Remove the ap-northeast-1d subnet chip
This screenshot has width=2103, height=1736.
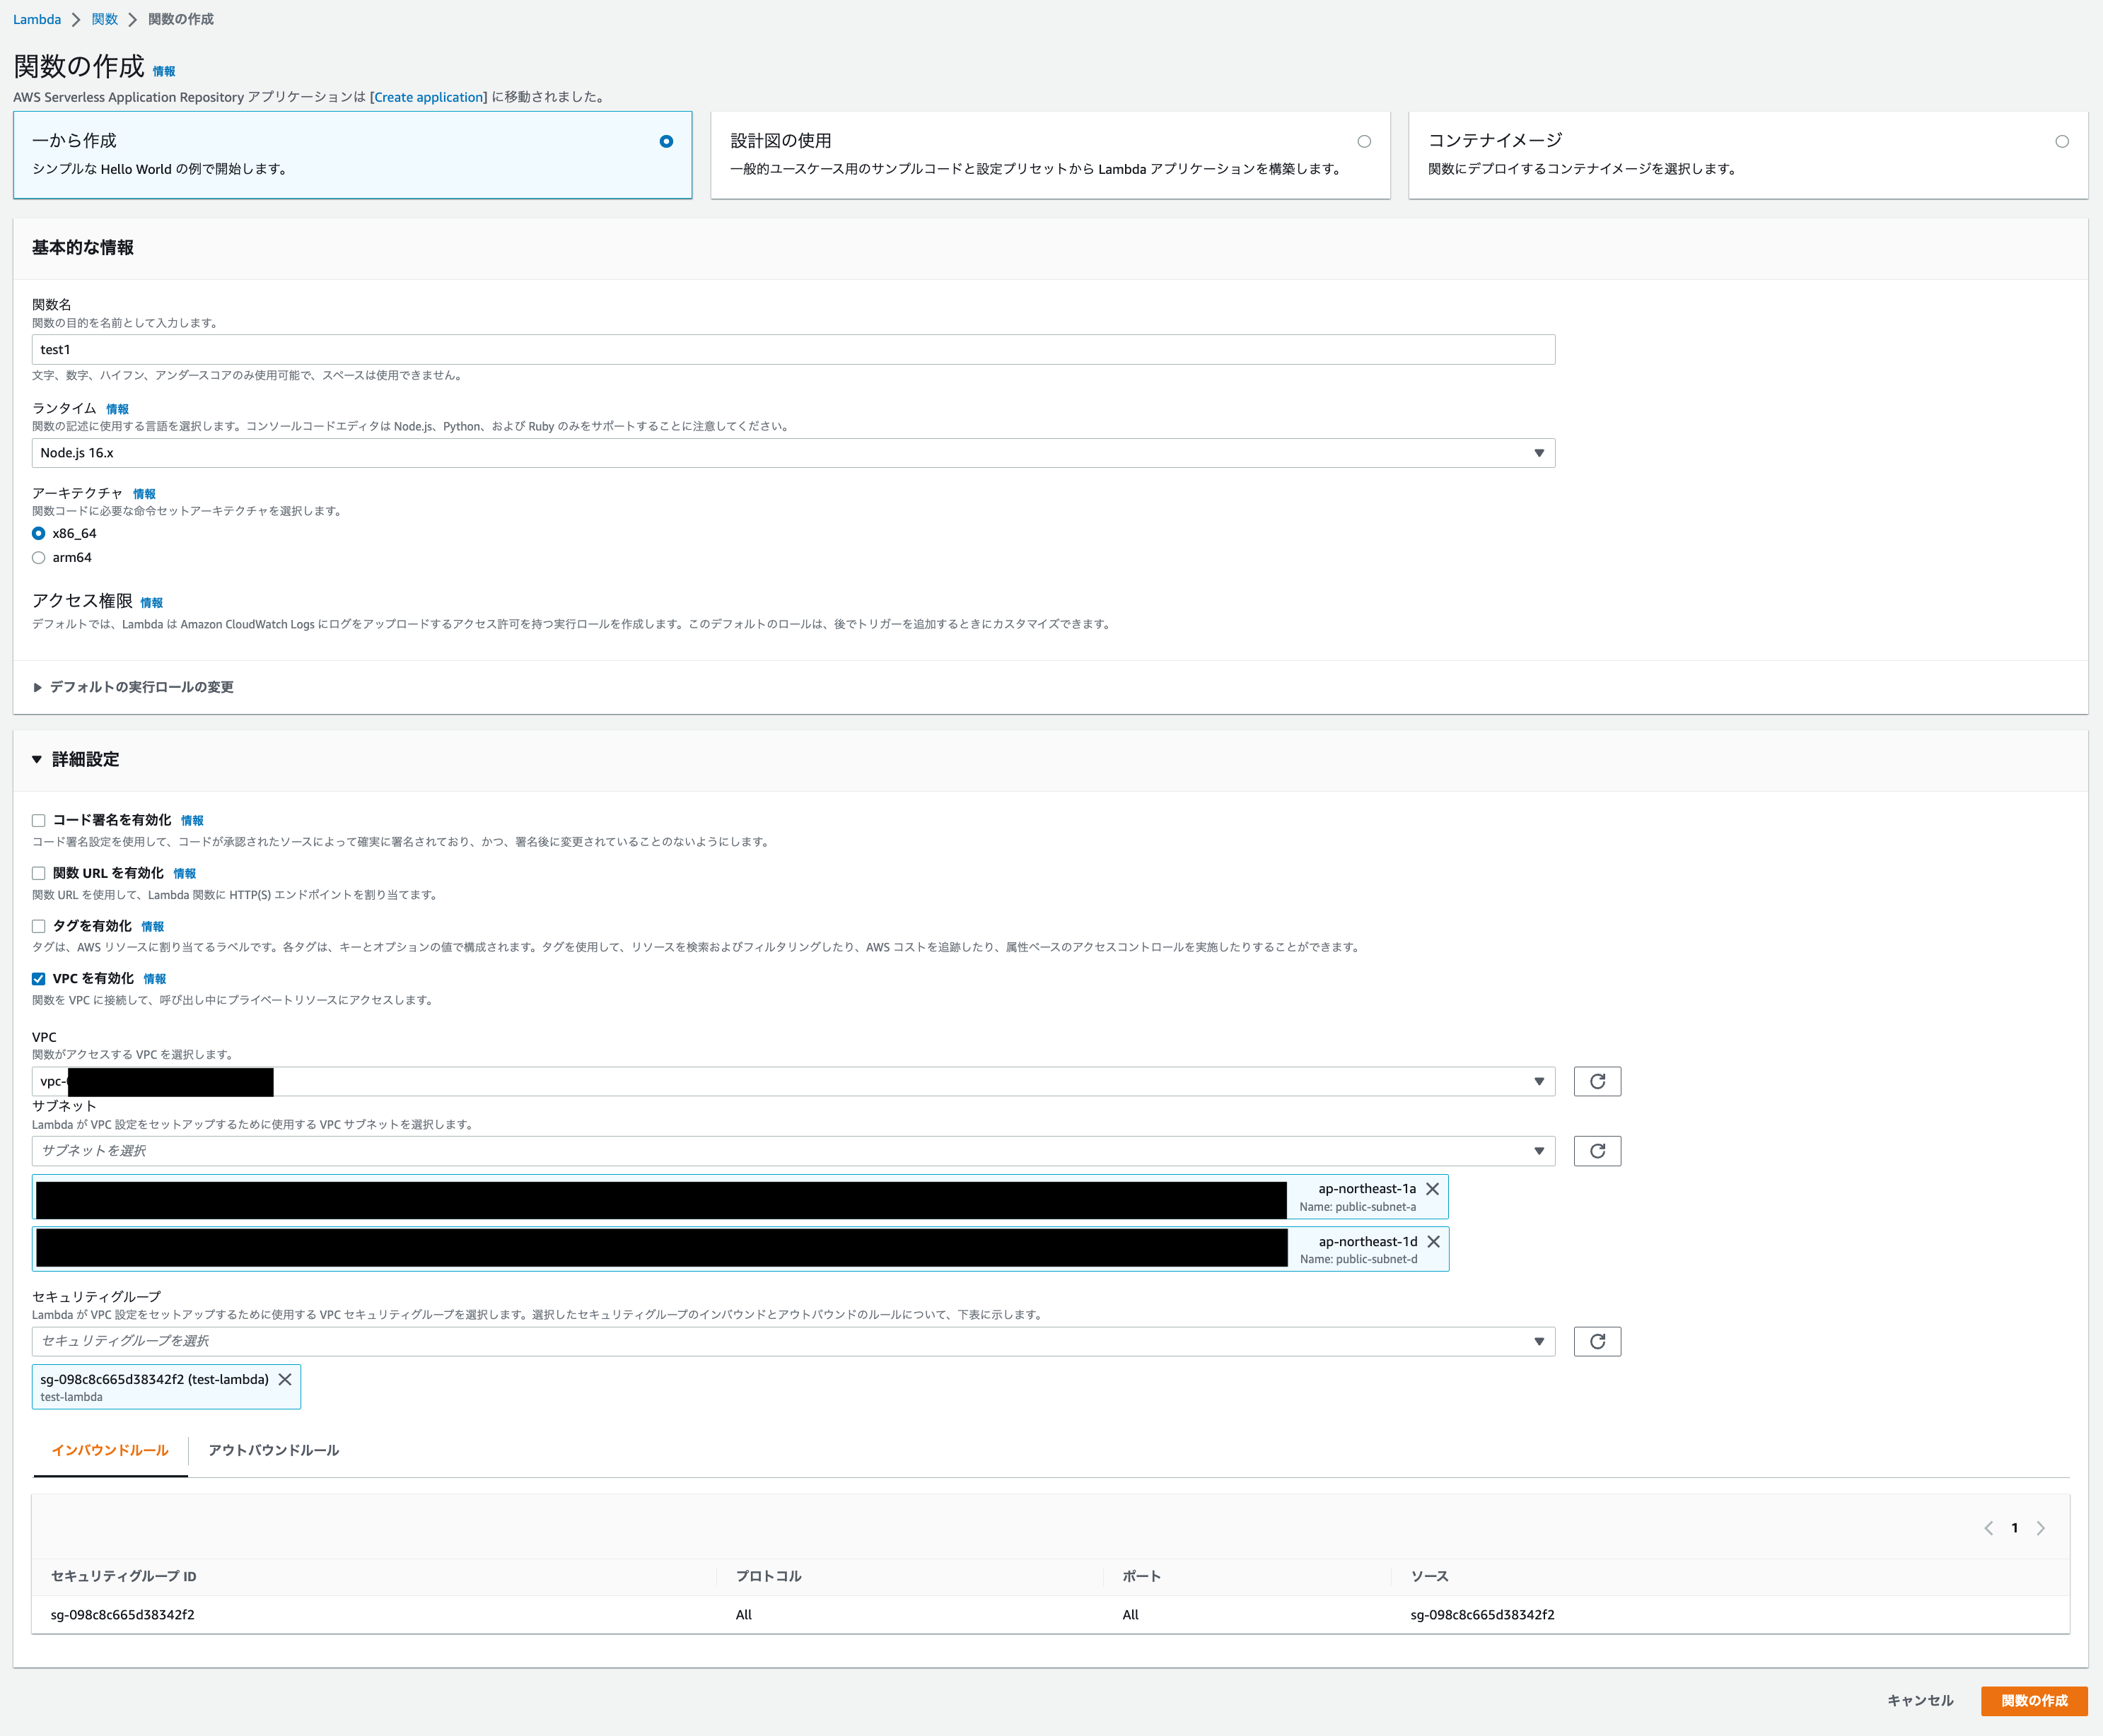tap(1433, 1241)
